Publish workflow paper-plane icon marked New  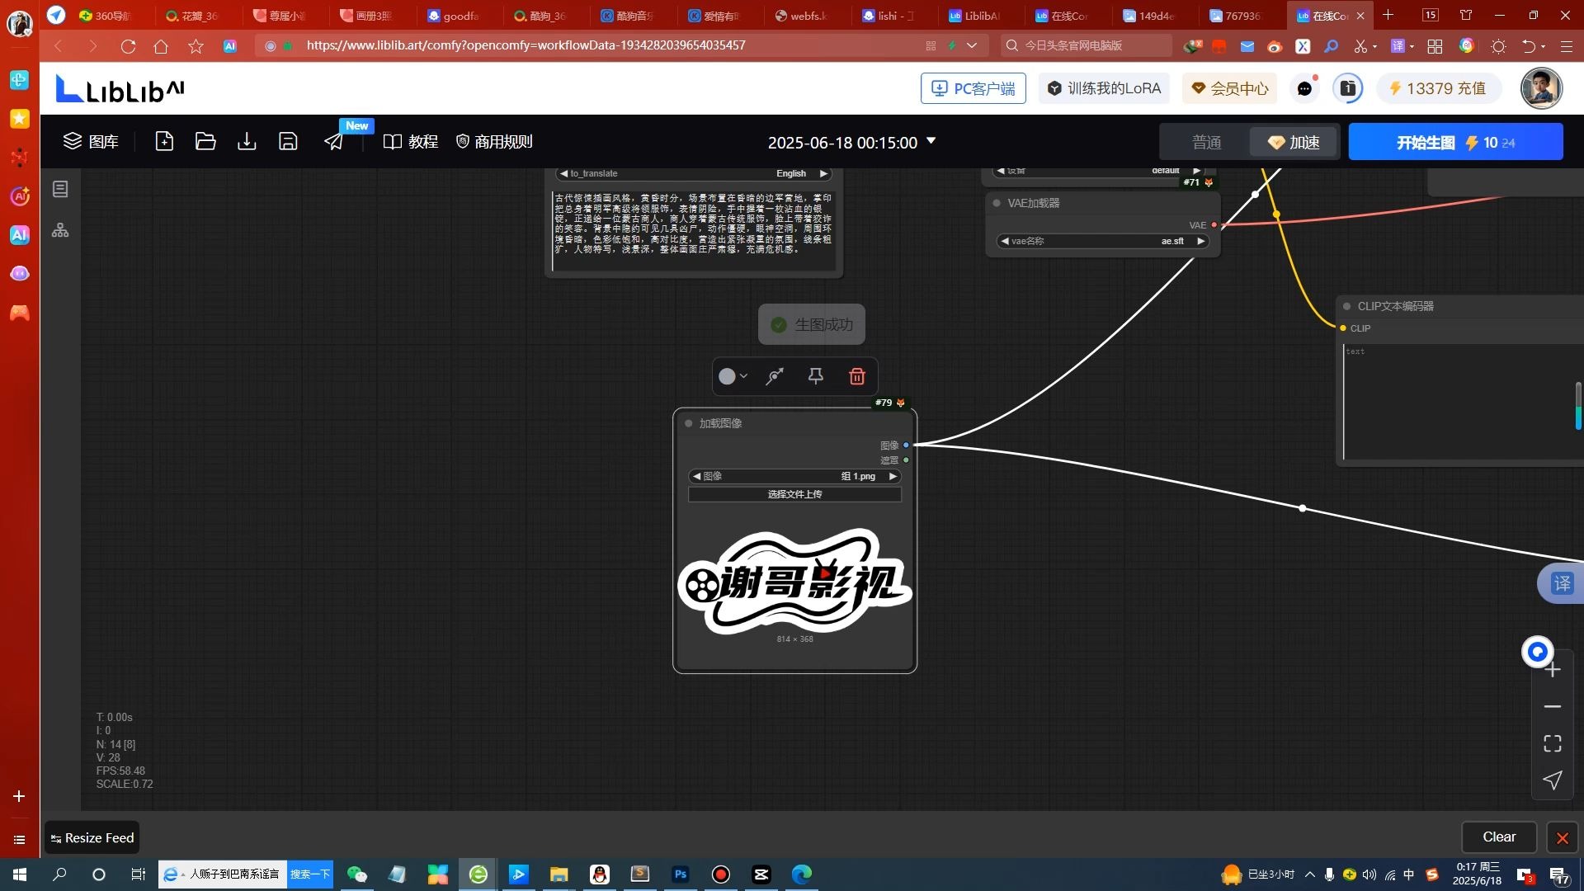(333, 142)
